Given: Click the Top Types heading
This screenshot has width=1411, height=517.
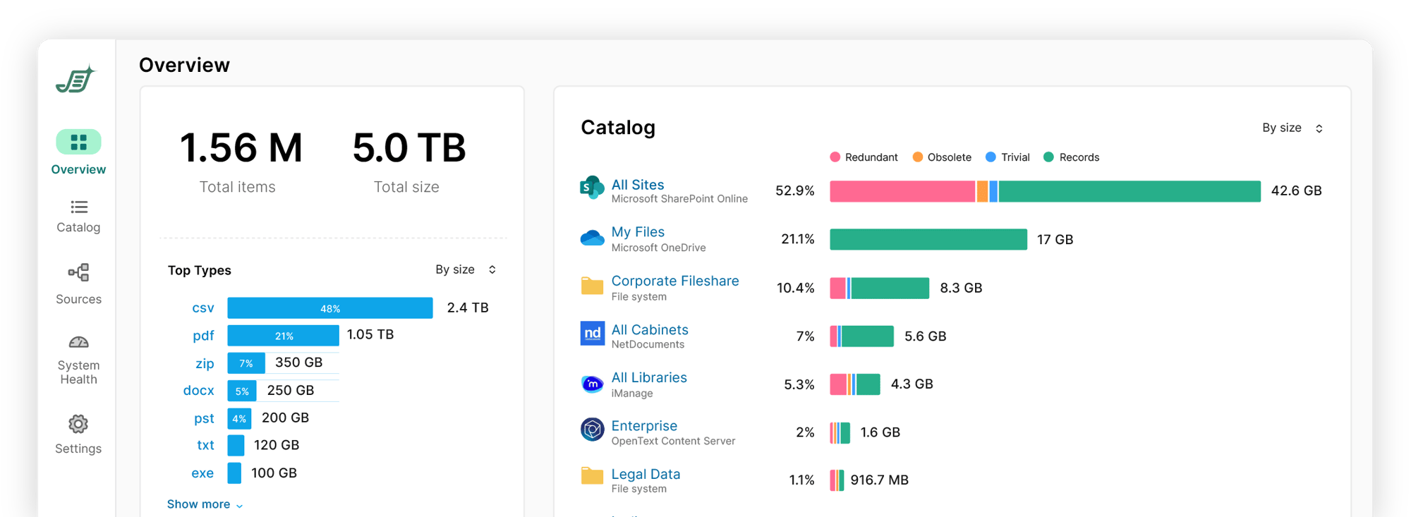Looking at the screenshot, I should click(x=200, y=270).
